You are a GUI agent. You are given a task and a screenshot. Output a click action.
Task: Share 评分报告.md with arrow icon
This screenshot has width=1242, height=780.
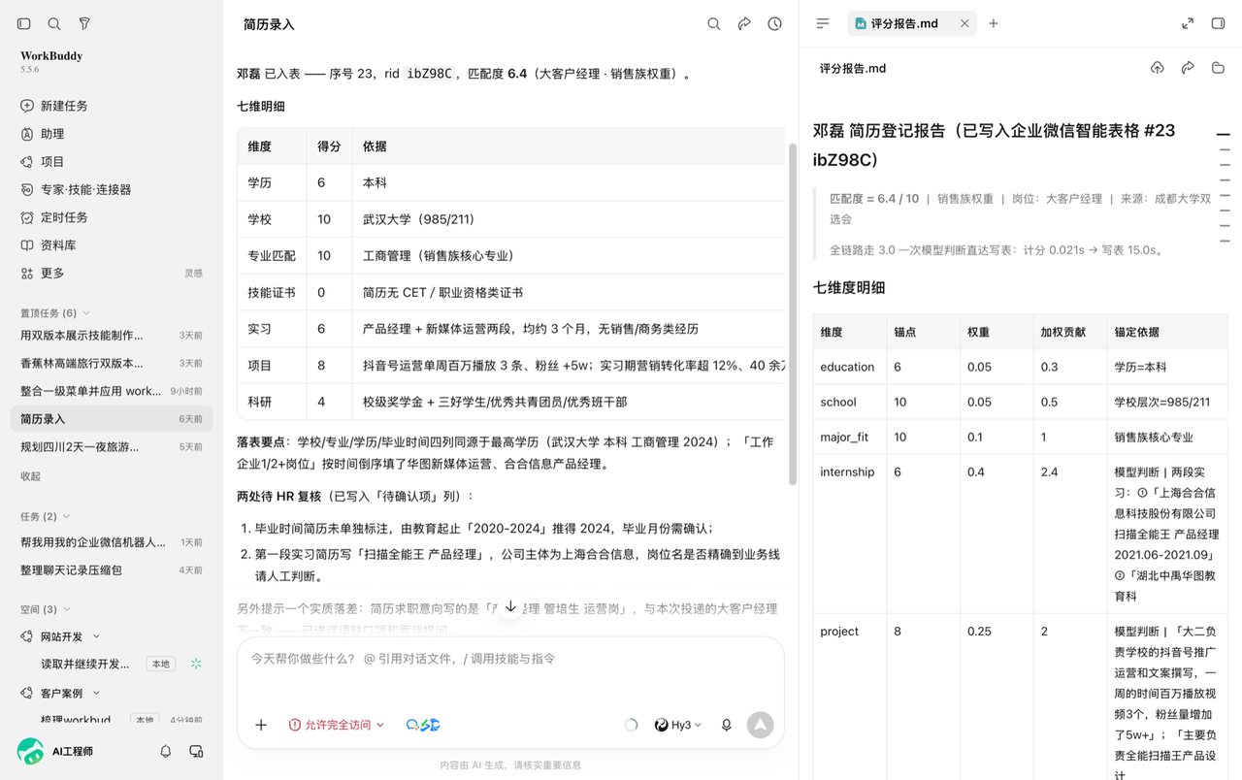(x=1188, y=68)
